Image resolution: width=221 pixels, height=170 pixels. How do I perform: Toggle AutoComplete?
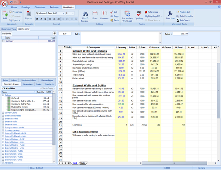point(185,16)
